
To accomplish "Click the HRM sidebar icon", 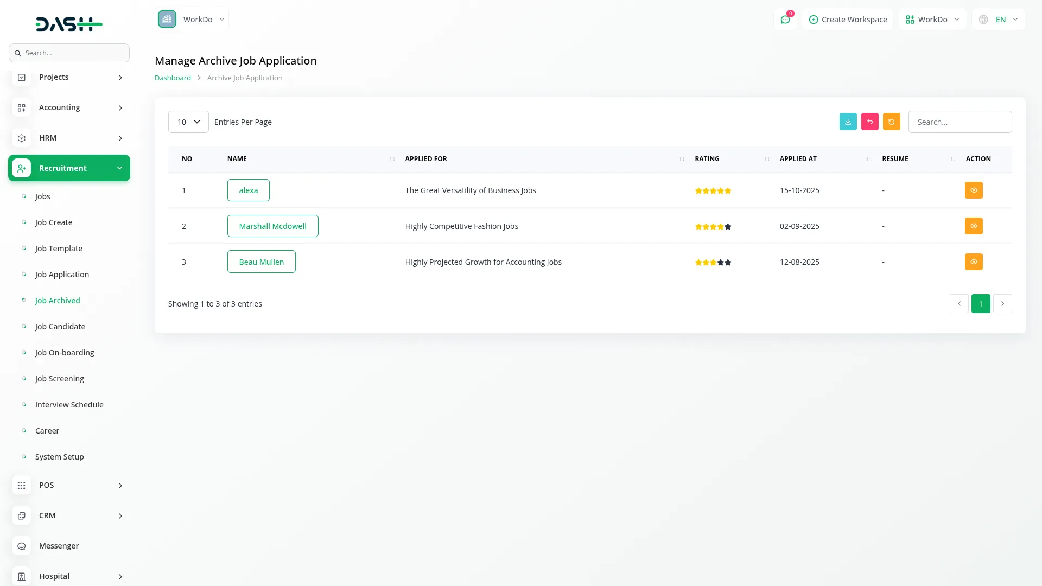I will [x=21, y=138].
